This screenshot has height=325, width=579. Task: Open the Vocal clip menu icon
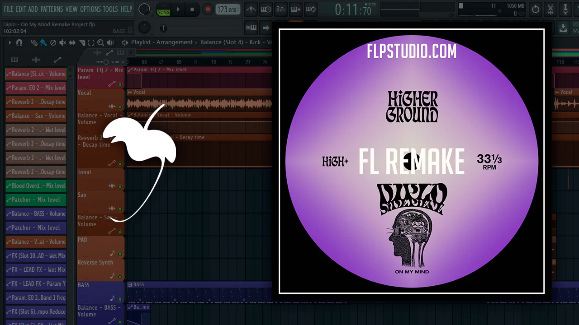pyautogui.click(x=130, y=92)
